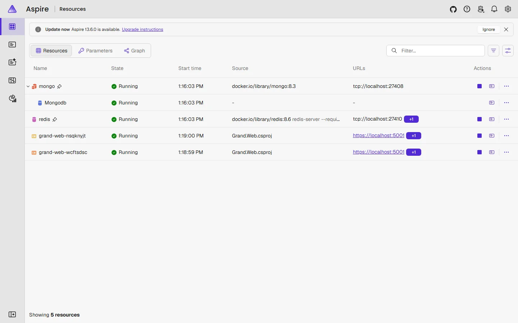
Task: Click the redis source cell text
Action: point(286,119)
